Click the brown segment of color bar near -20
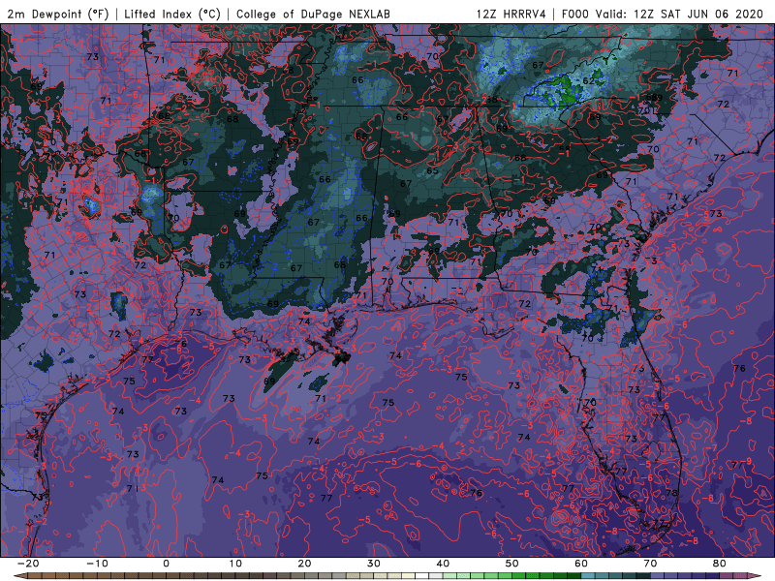 (35, 576)
